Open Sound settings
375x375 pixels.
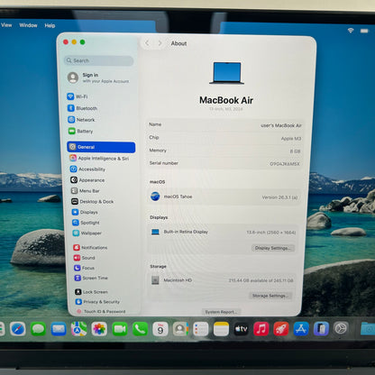tap(85, 258)
